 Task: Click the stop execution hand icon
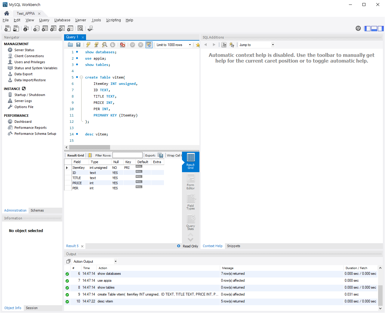point(112,45)
